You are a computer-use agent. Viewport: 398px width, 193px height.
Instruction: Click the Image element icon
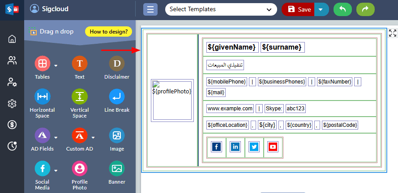pyautogui.click(x=116, y=135)
